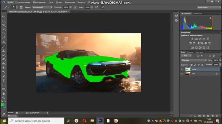Click the background blue color swatch
Screen dimensions: 222x124
[x=5, y=106]
